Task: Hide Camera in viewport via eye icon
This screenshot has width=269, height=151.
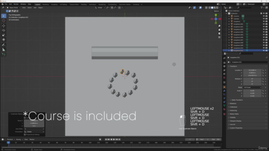Action: tap(264, 16)
